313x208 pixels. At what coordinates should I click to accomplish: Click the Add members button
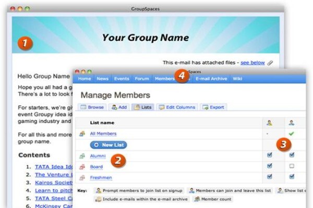(119, 107)
